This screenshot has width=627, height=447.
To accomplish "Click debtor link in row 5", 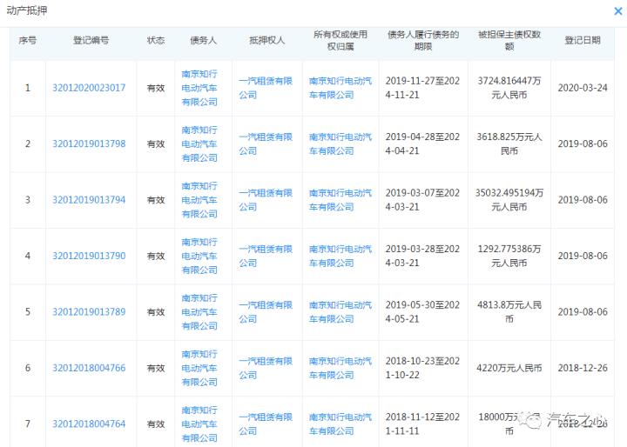I will click(x=199, y=311).
